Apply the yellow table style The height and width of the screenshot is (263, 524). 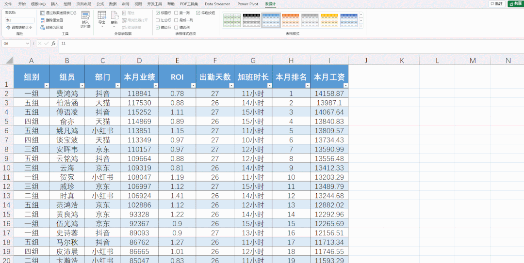329,20
